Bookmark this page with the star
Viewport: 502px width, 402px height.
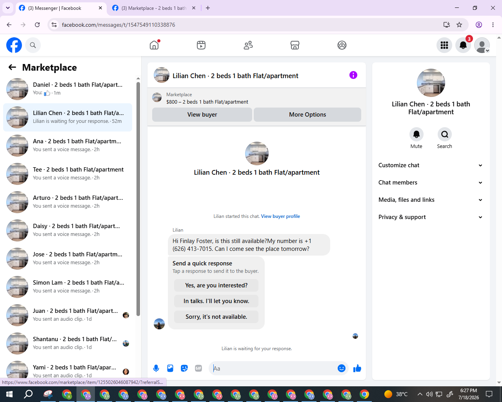(459, 25)
